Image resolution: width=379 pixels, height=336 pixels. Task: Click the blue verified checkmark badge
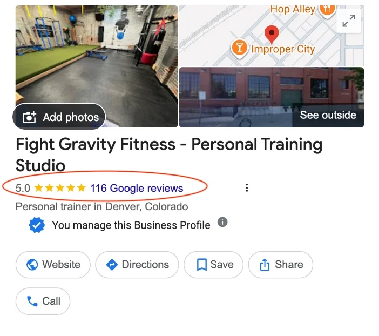pos(37,225)
